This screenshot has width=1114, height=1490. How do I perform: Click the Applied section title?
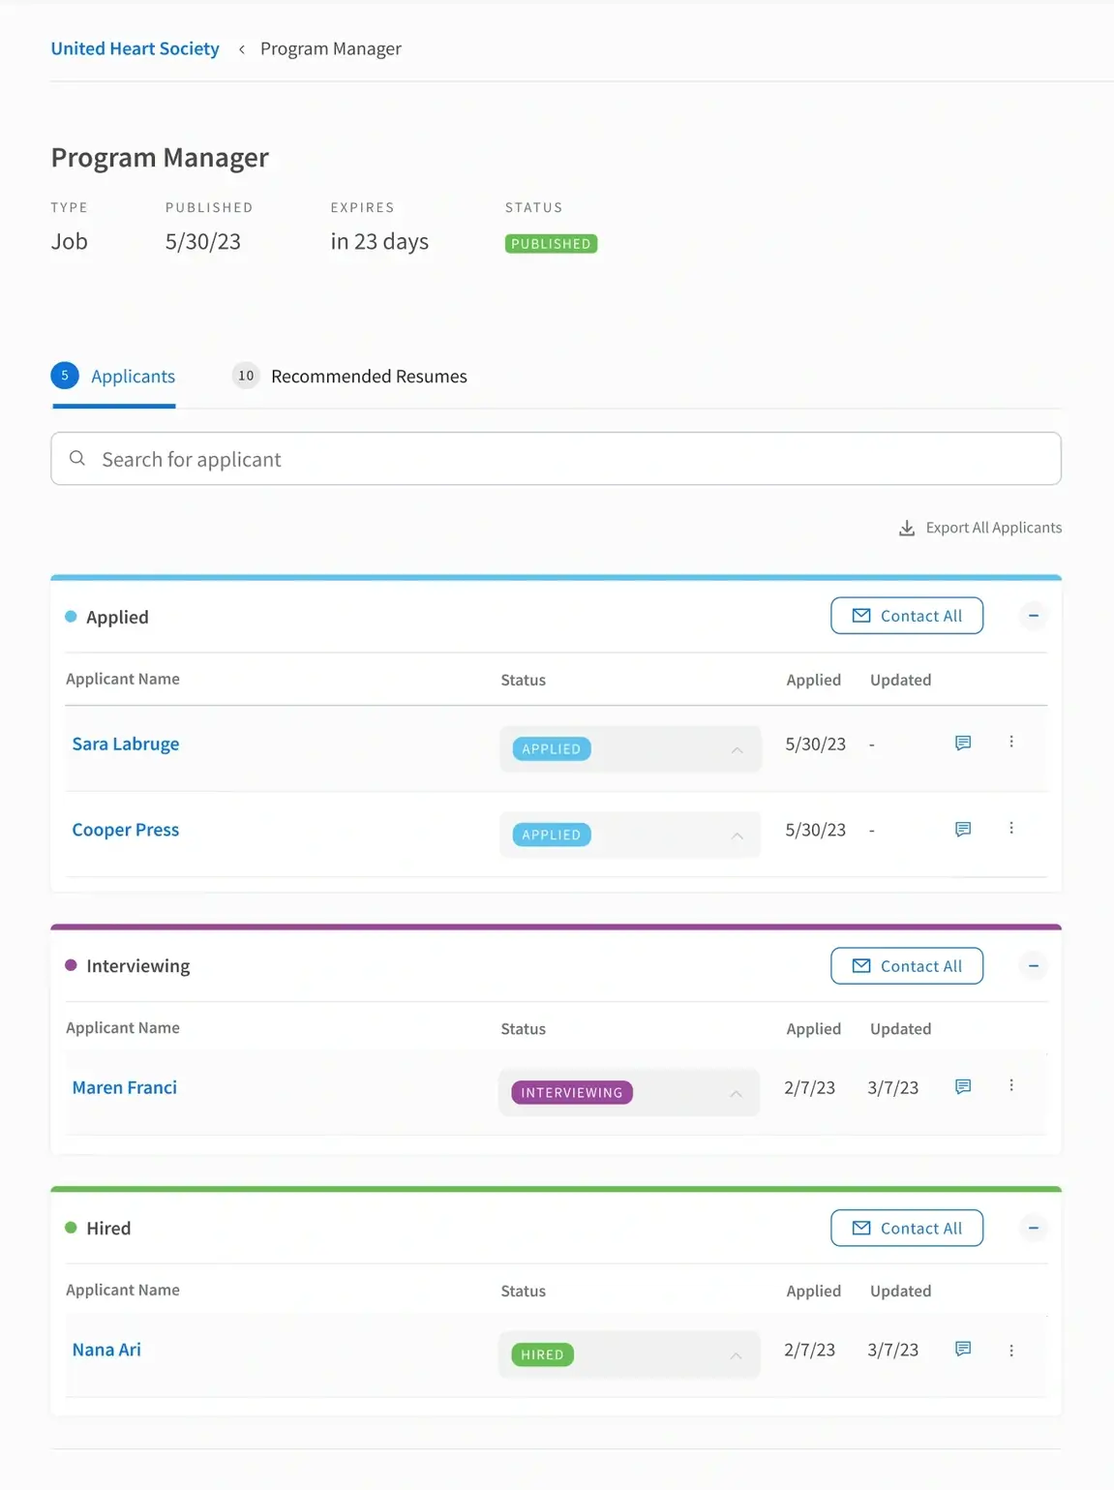tap(117, 617)
